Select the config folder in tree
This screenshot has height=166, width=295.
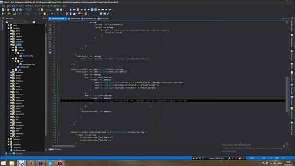[x=20, y=47]
